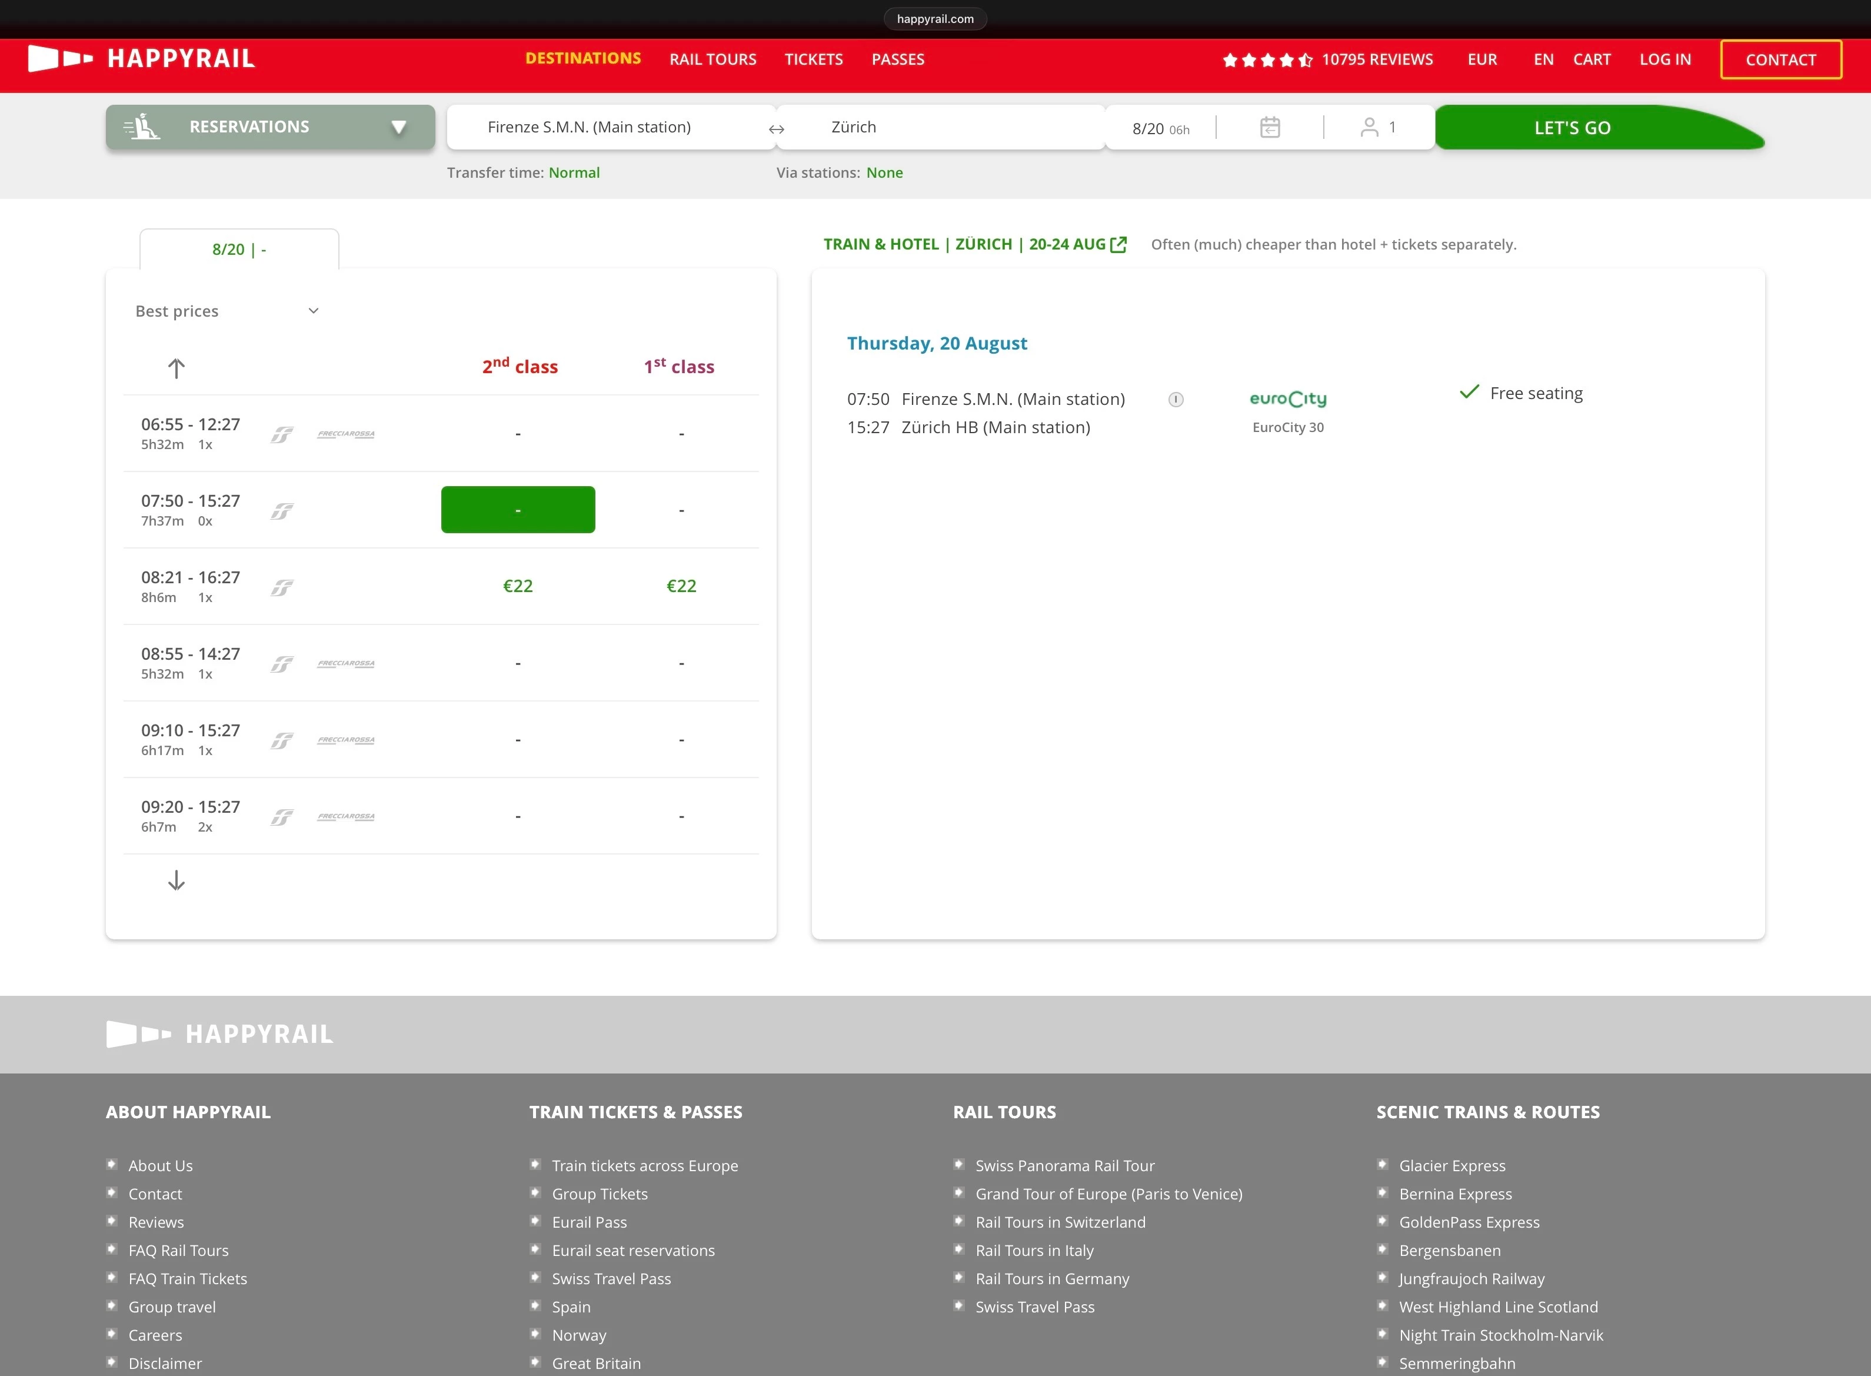Open Rail Tours menu item
This screenshot has height=1376, width=1871.
tap(713, 60)
